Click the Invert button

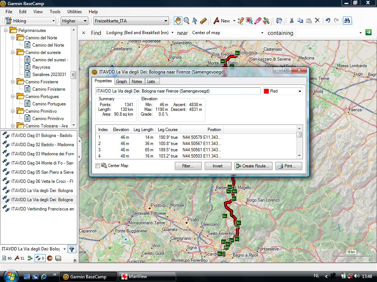coord(218,166)
